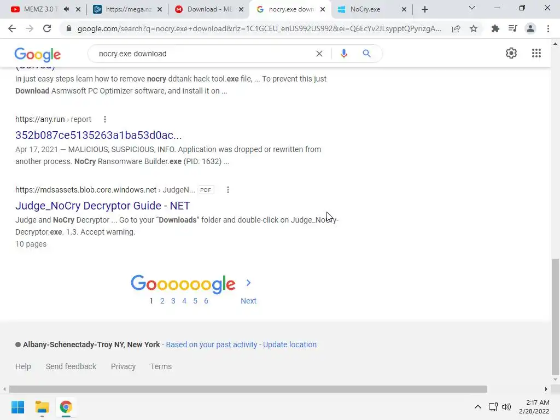The image size is (560, 420).
Task: Open the 352b087ce5135263a1ba53d0ac result
Action: coord(98,135)
